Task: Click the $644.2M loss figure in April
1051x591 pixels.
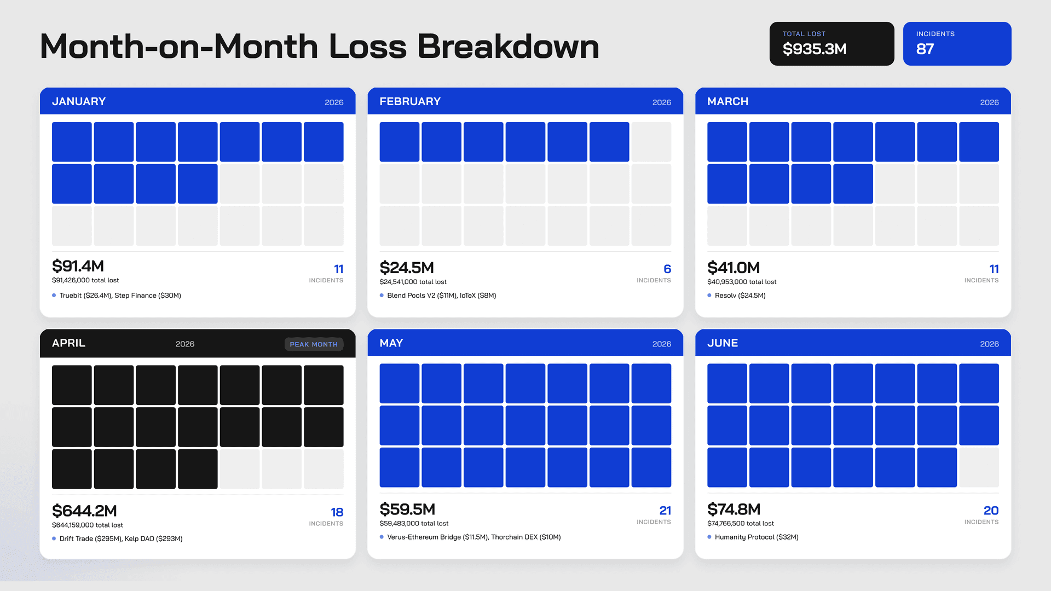Action: coord(84,511)
